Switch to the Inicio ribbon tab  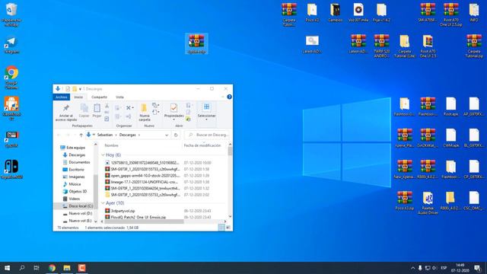tap(78, 97)
